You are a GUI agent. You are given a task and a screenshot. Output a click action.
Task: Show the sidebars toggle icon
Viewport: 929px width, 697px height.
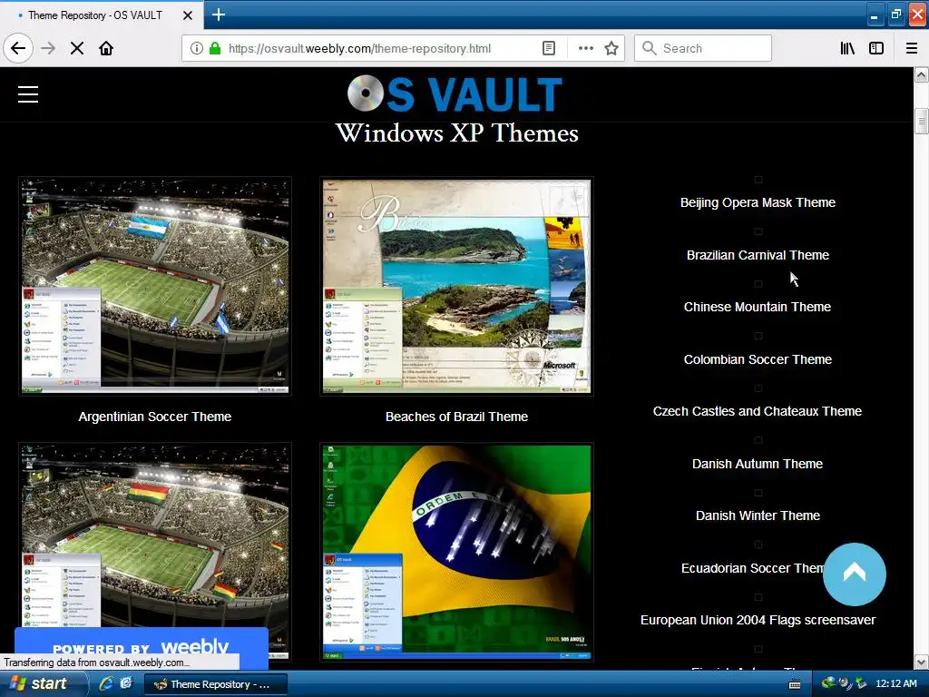pos(876,48)
